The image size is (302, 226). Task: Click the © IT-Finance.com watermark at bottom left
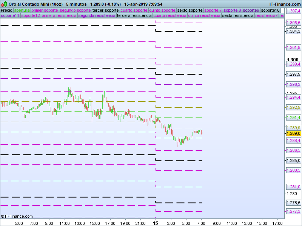point(17,216)
